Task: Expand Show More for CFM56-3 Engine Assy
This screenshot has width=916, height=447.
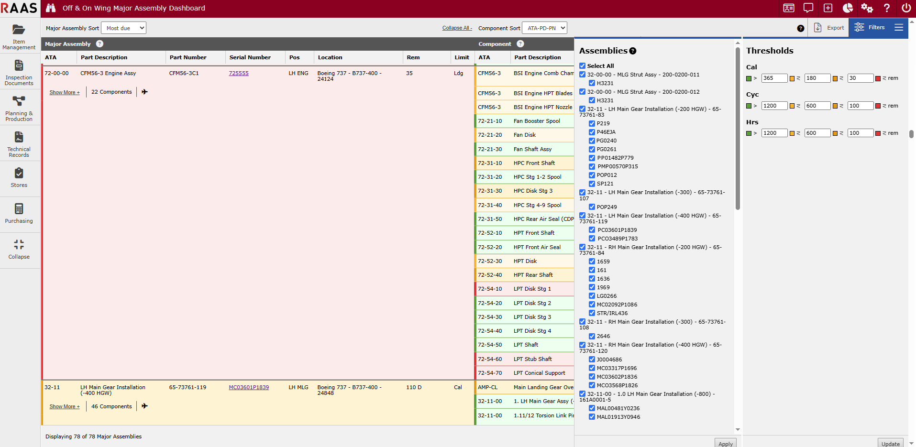Action: [x=65, y=92]
